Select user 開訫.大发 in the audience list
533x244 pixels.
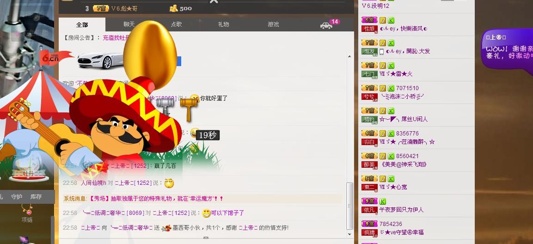[x=408, y=51]
